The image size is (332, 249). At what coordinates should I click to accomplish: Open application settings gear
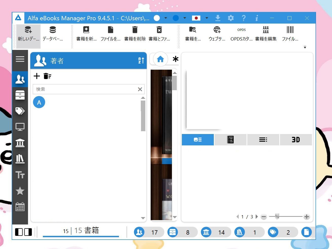click(231, 18)
